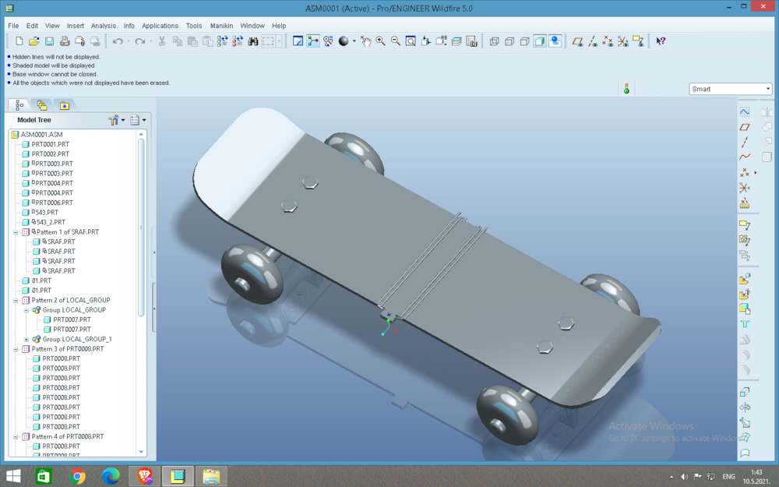The width and height of the screenshot is (779, 487).
Task: Open Microsoft Edge from the taskbar
Action: coord(111,477)
